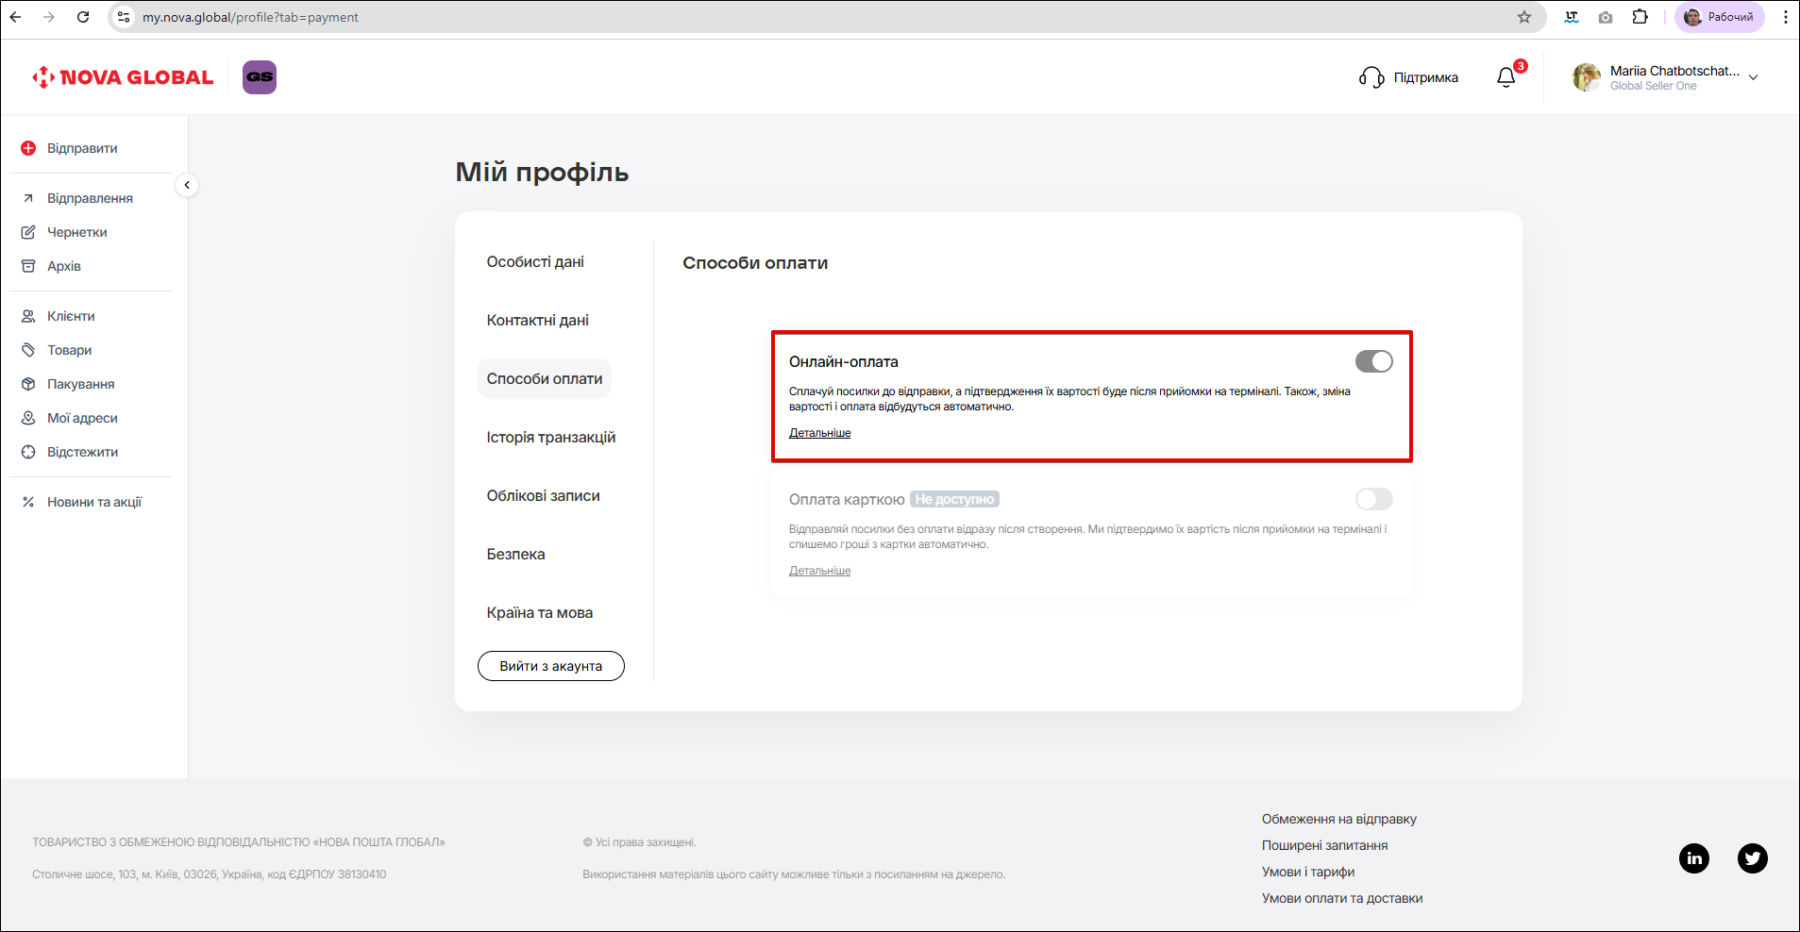
Task: Click the Мій профіль heading
Action: (542, 172)
